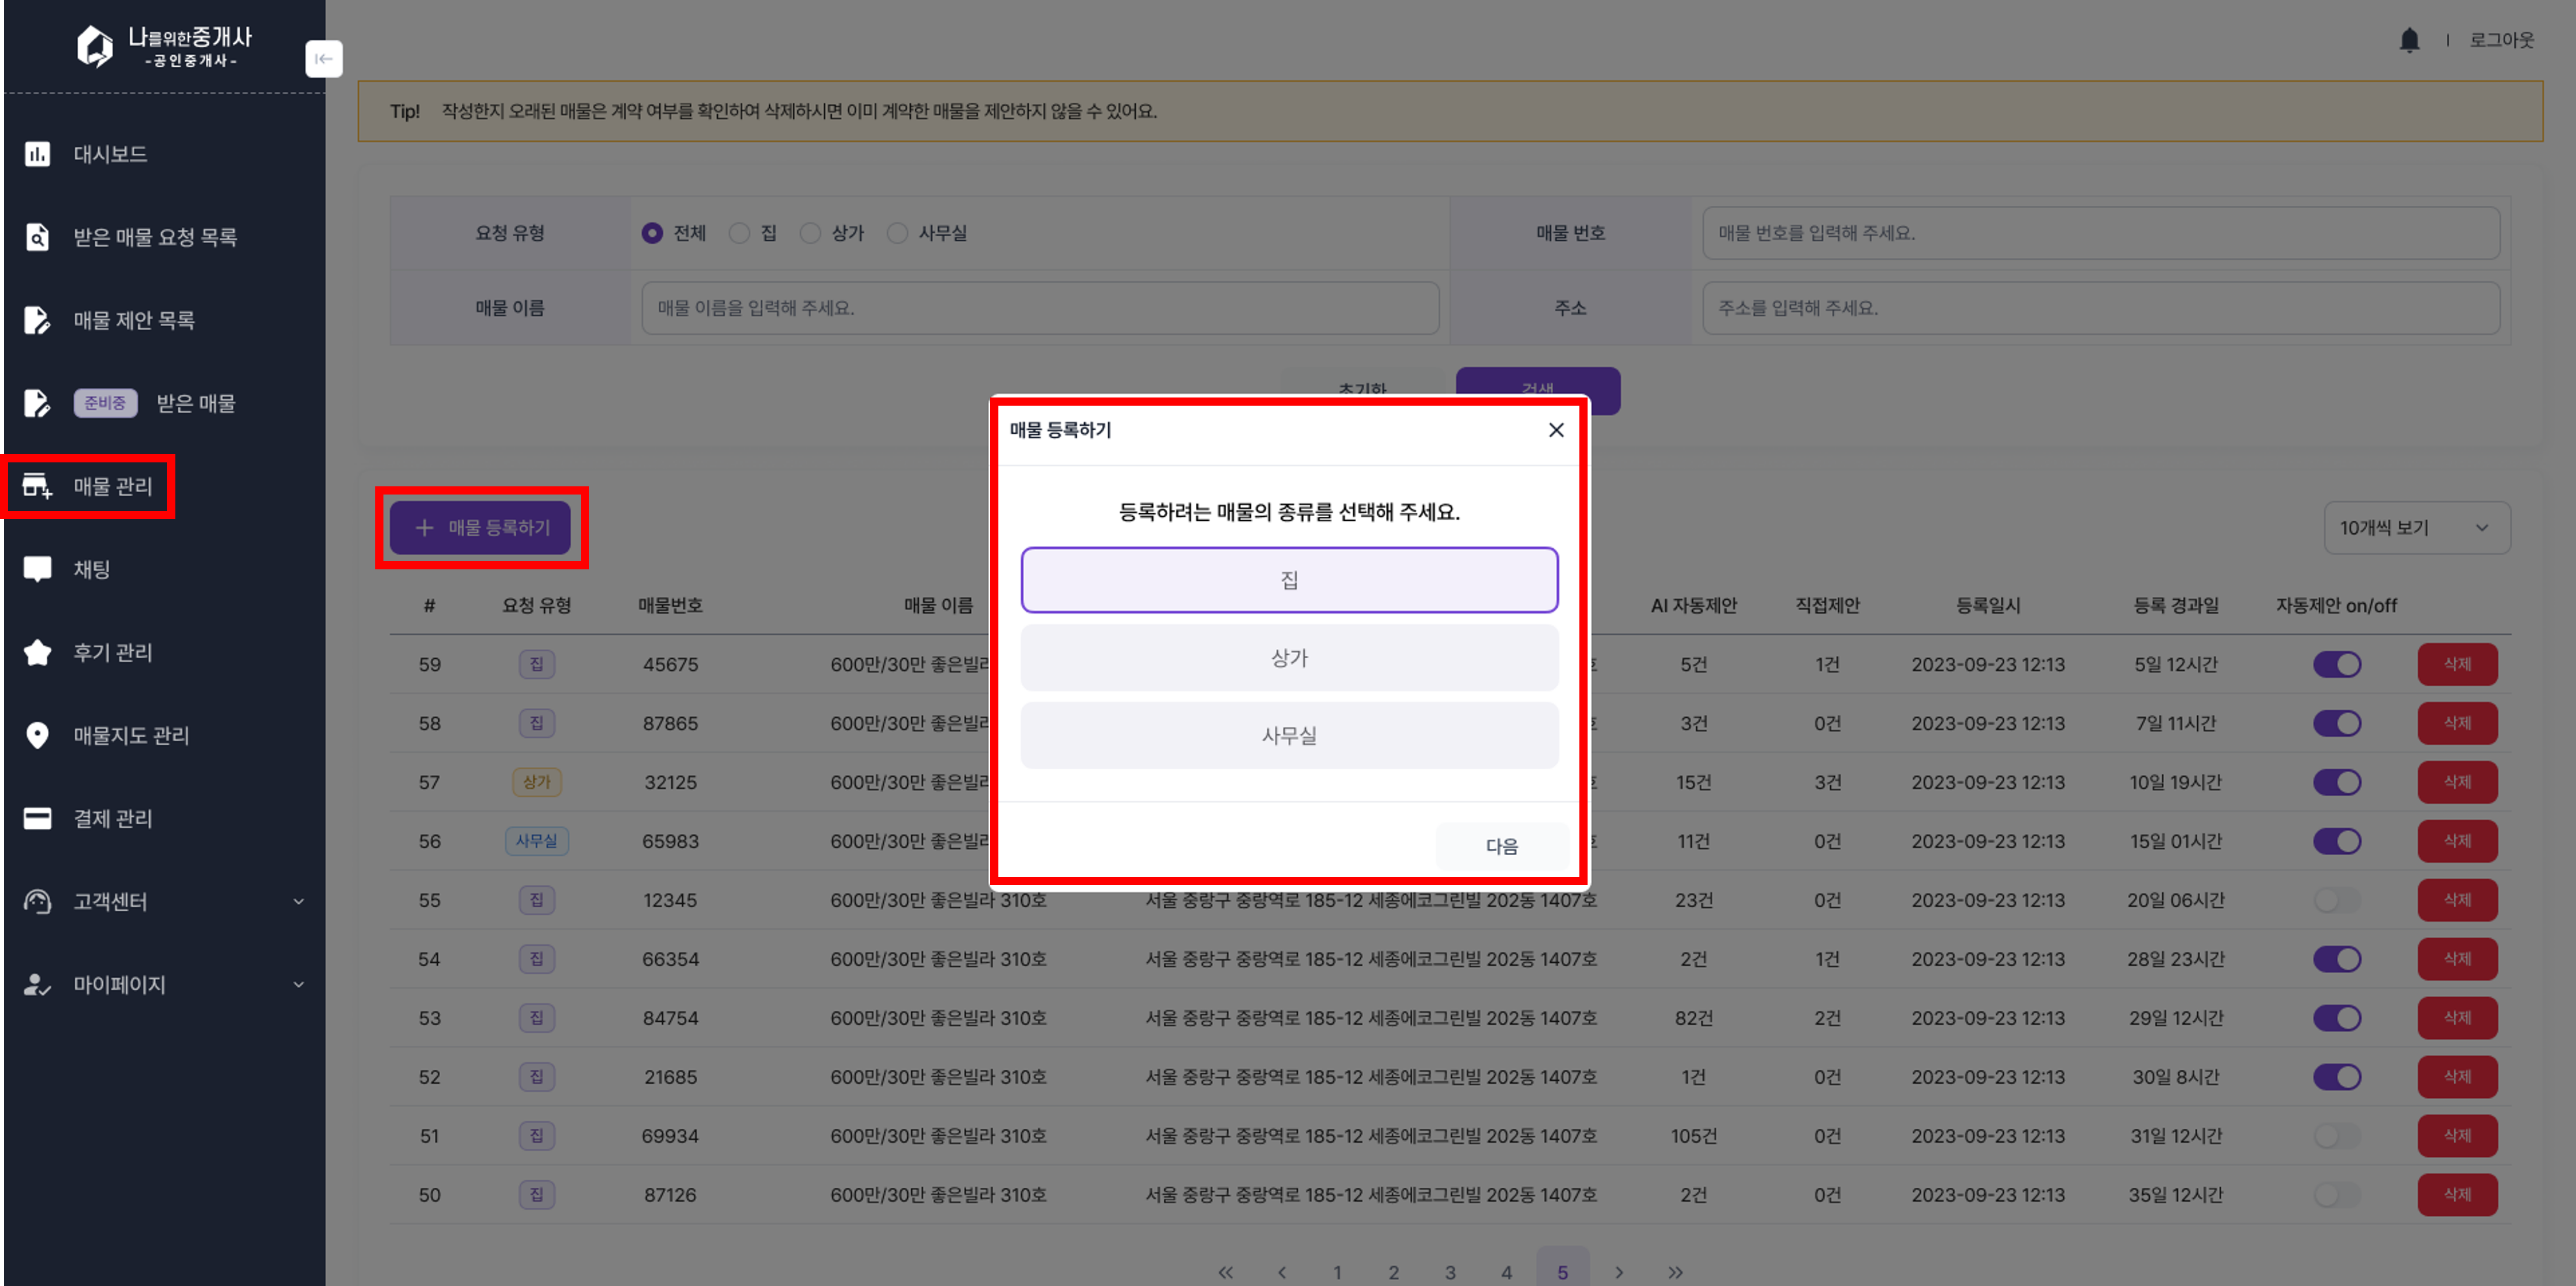Viewport: 2576px width, 1286px height.
Task: Click the 나를위한중개사 logo
Action: pos(165,46)
